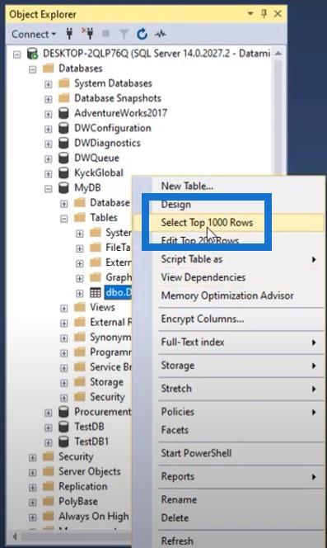Select the Always On High tree item
Screen dimensions: 327x548
click(x=94, y=517)
